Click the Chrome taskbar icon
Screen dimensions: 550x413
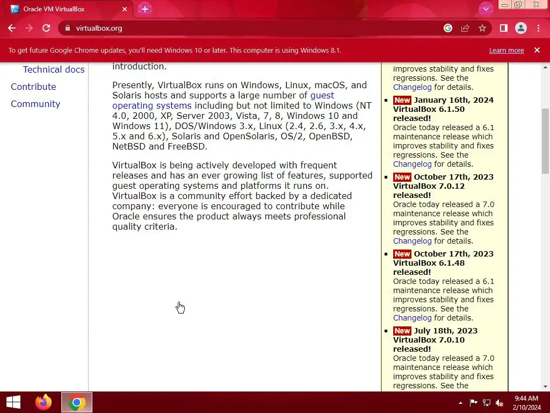tap(77, 402)
